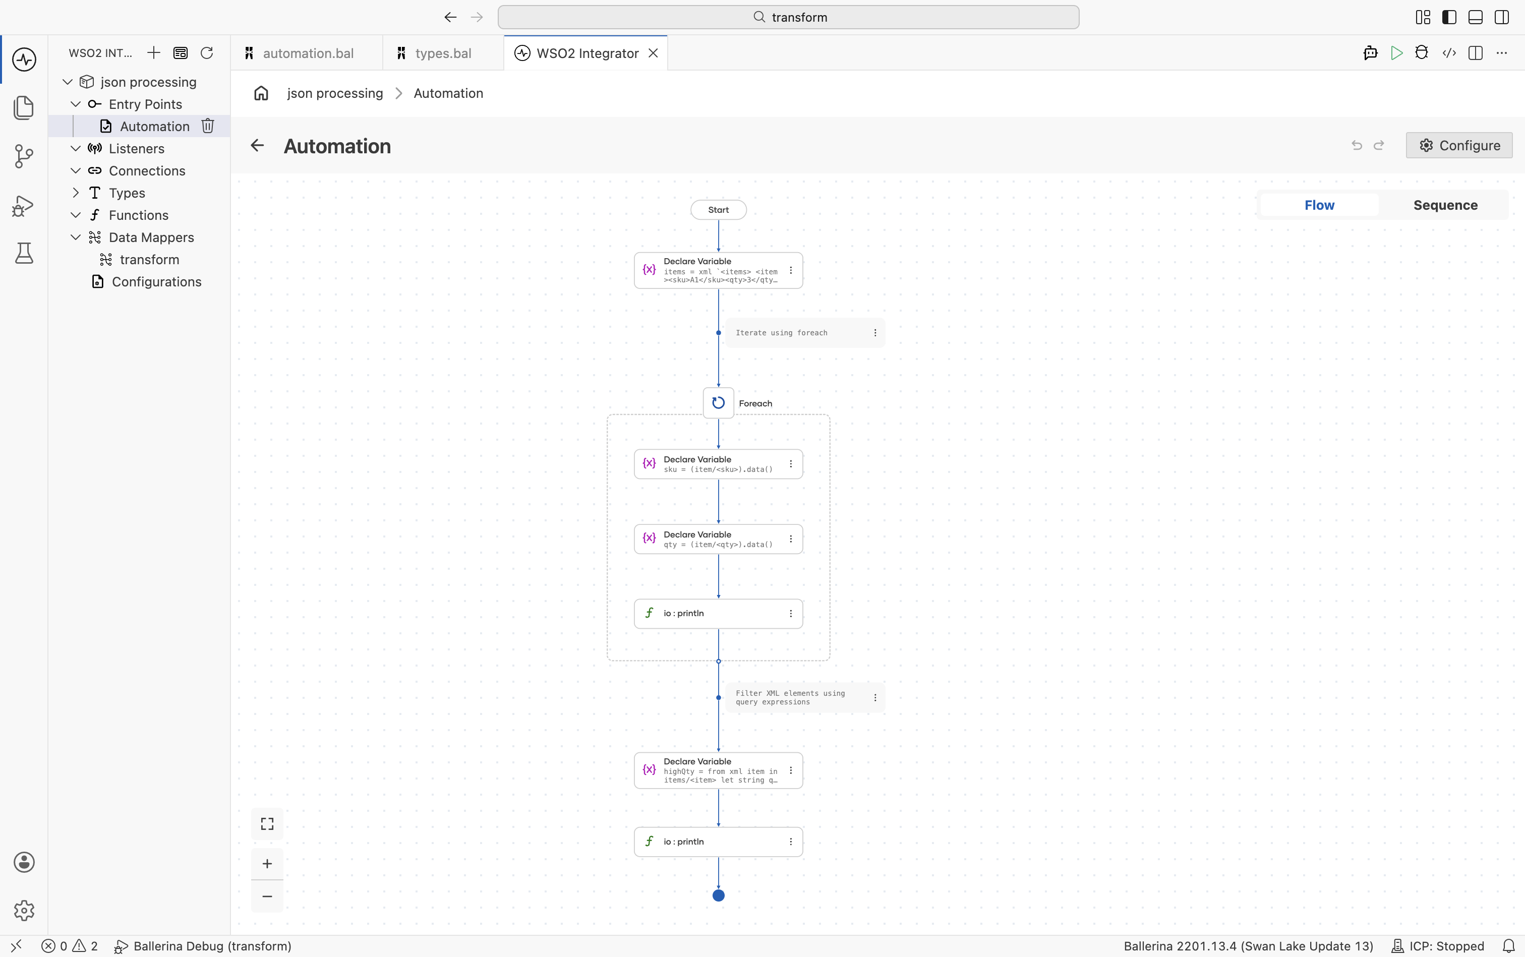Open Testing flask icon in activity bar
Viewport: 1525px width, 957px height.
[x=24, y=253]
